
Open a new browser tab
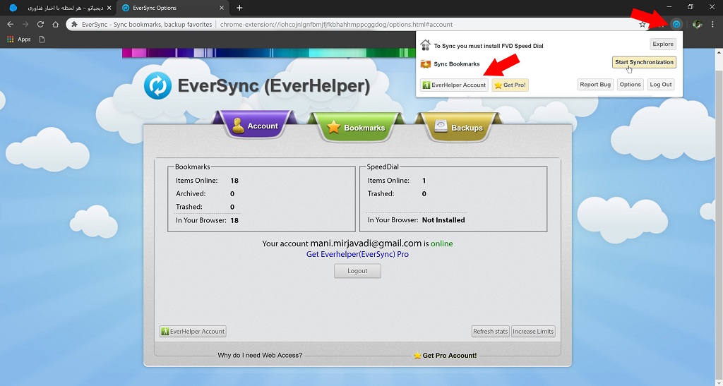point(239,8)
